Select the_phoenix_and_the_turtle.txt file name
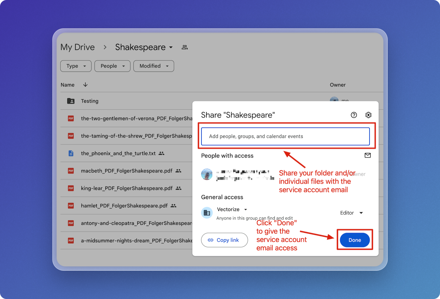 coord(118,153)
